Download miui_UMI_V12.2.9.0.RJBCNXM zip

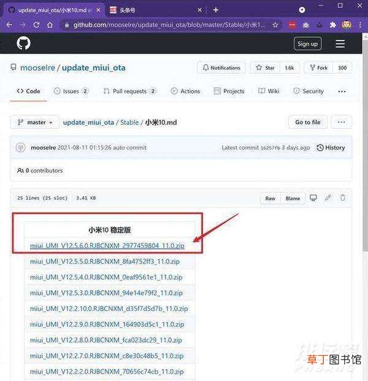click(107, 324)
